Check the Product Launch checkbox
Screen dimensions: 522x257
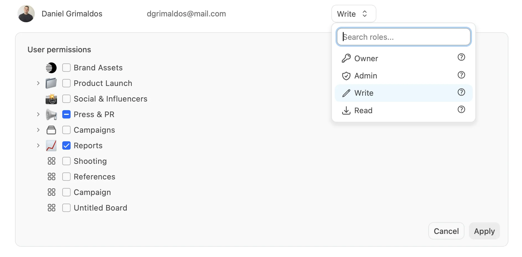click(x=66, y=83)
